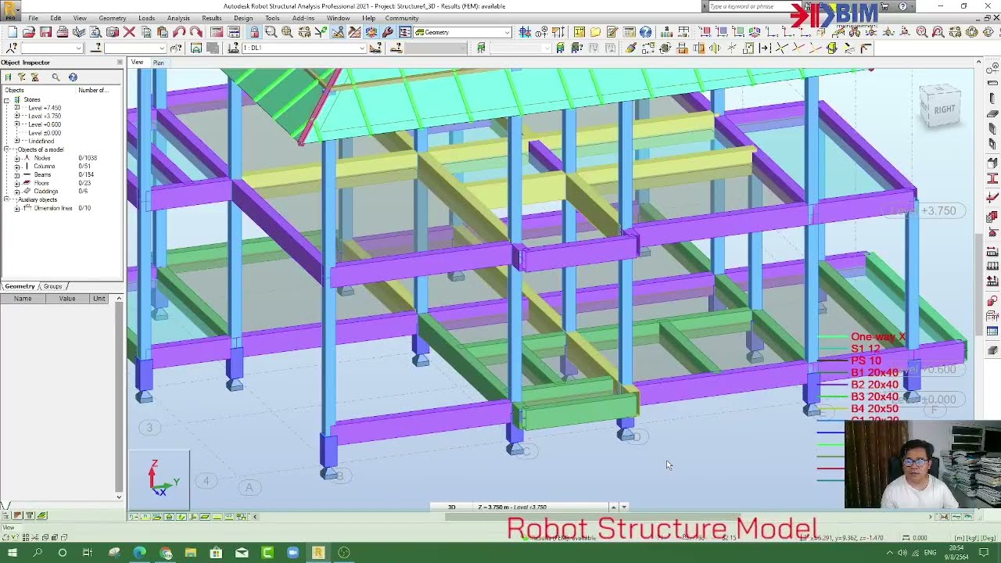Switch to the Groups tab
The image size is (1001, 563).
[x=52, y=286]
